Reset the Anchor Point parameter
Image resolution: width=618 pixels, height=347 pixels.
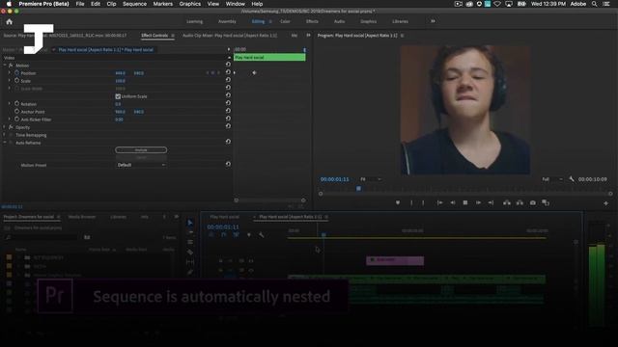(228, 111)
